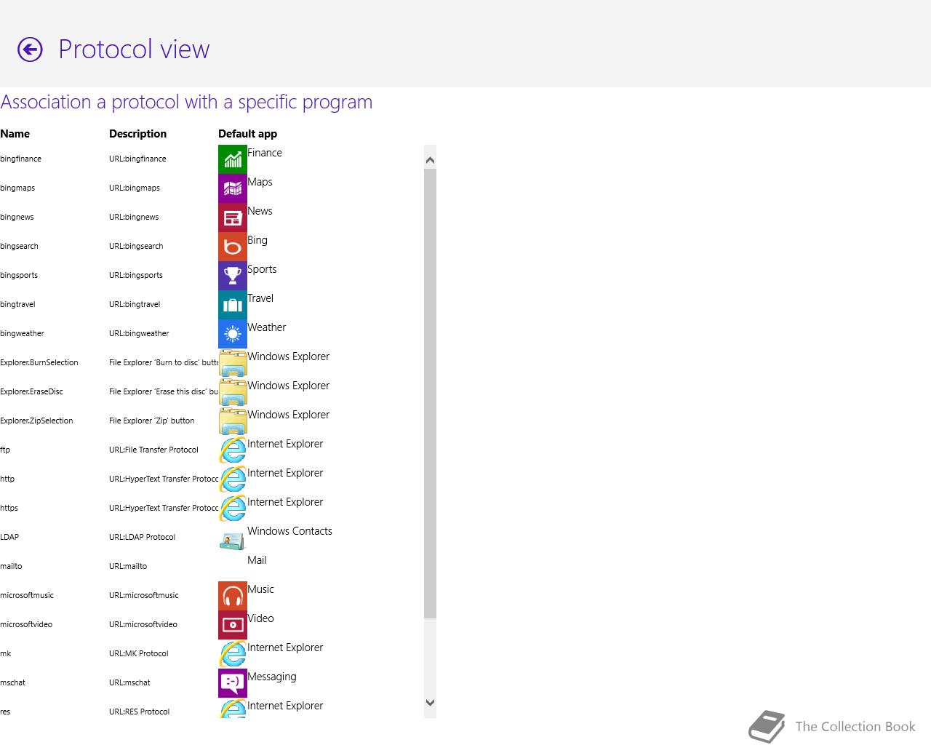Click the ftp protocol name
Screen dimensions: 931x745
[5, 450]
